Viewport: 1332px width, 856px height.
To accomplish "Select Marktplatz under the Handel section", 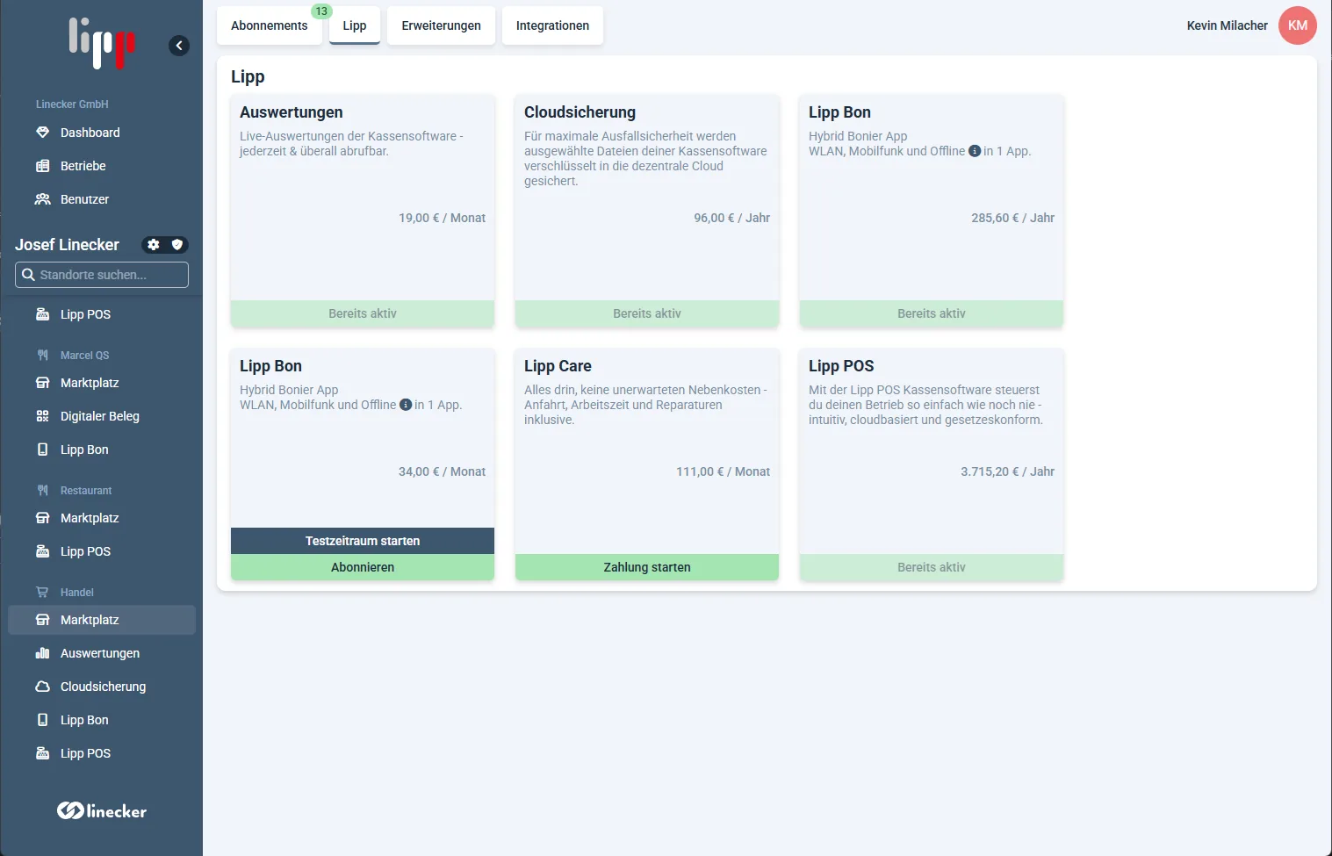I will 102,620.
